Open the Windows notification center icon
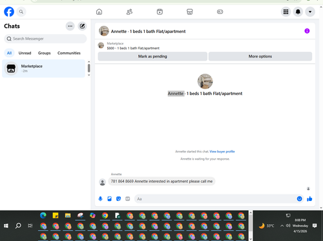The width and height of the screenshot is (323, 241). (x=315, y=225)
